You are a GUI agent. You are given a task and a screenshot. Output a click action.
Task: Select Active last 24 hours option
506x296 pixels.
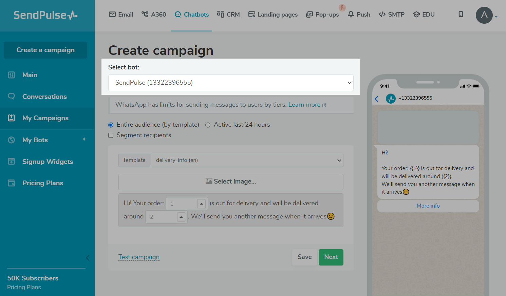208,125
